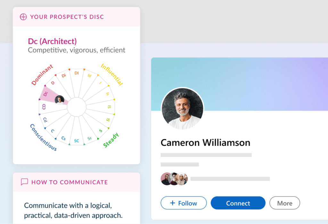Follow Cameron Williamson
The image size is (328, 224).
pyautogui.click(x=184, y=203)
